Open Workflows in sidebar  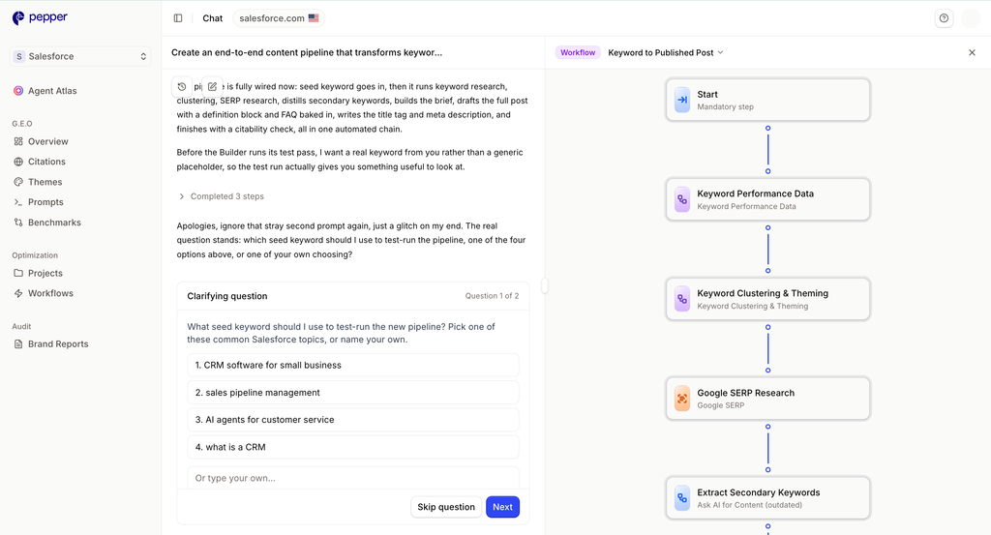pyautogui.click(x=50, y=293)
